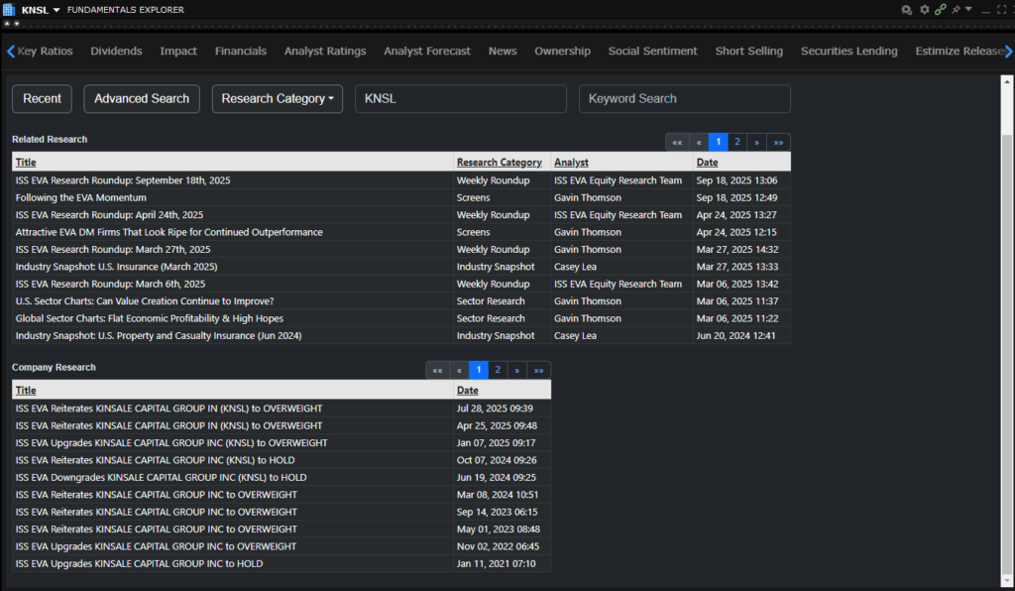Go to last page of Related Research
Viewport: 1015px width, 591px height.
778,142
